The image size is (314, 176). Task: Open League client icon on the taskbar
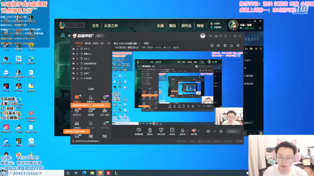click(116, 173)
